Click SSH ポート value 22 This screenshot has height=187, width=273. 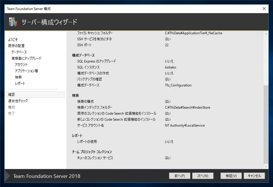tap(167, 45)
